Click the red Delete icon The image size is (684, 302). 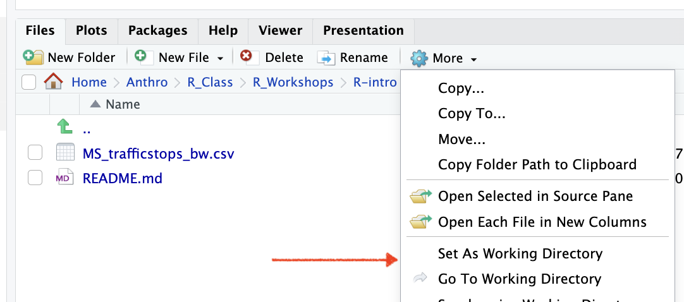[x=247, y=57]
